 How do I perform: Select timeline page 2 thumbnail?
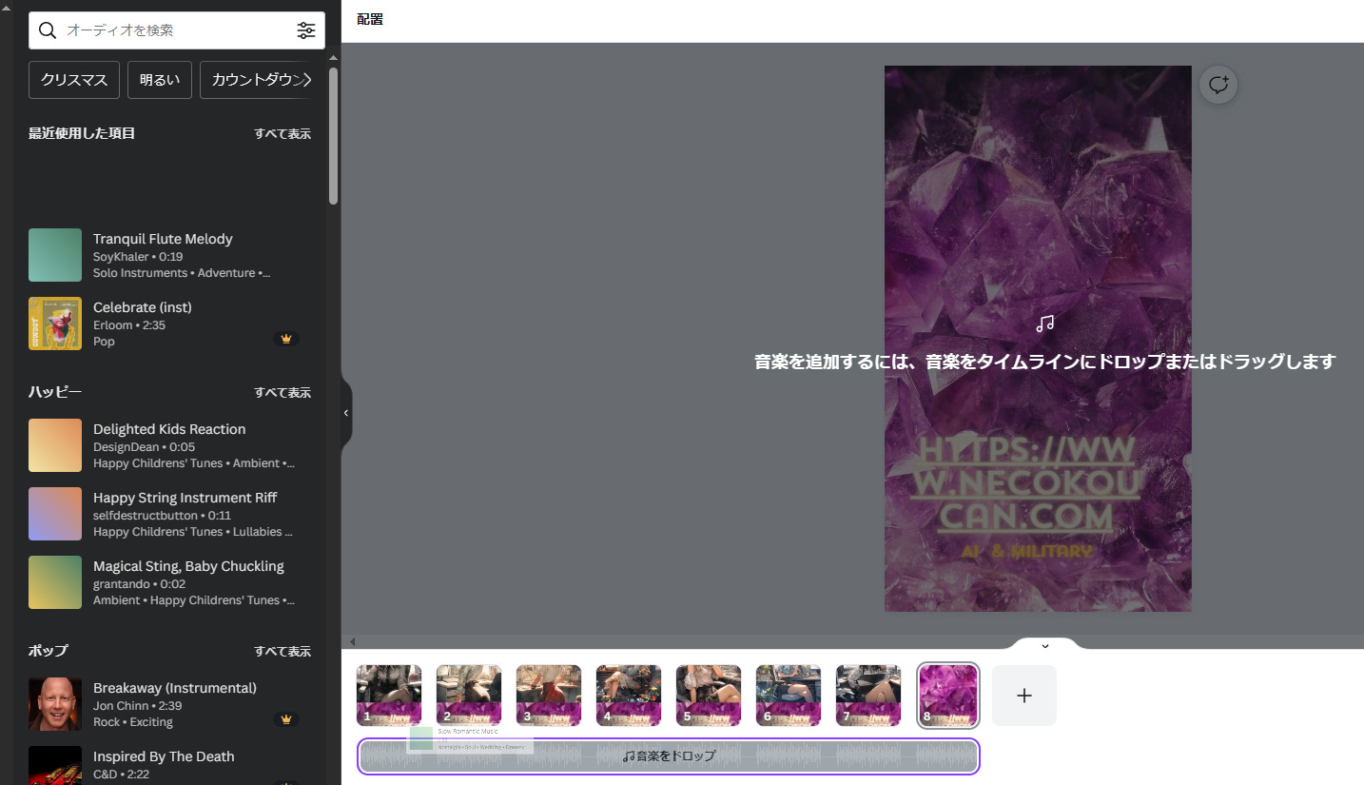(x=469, y=696)
